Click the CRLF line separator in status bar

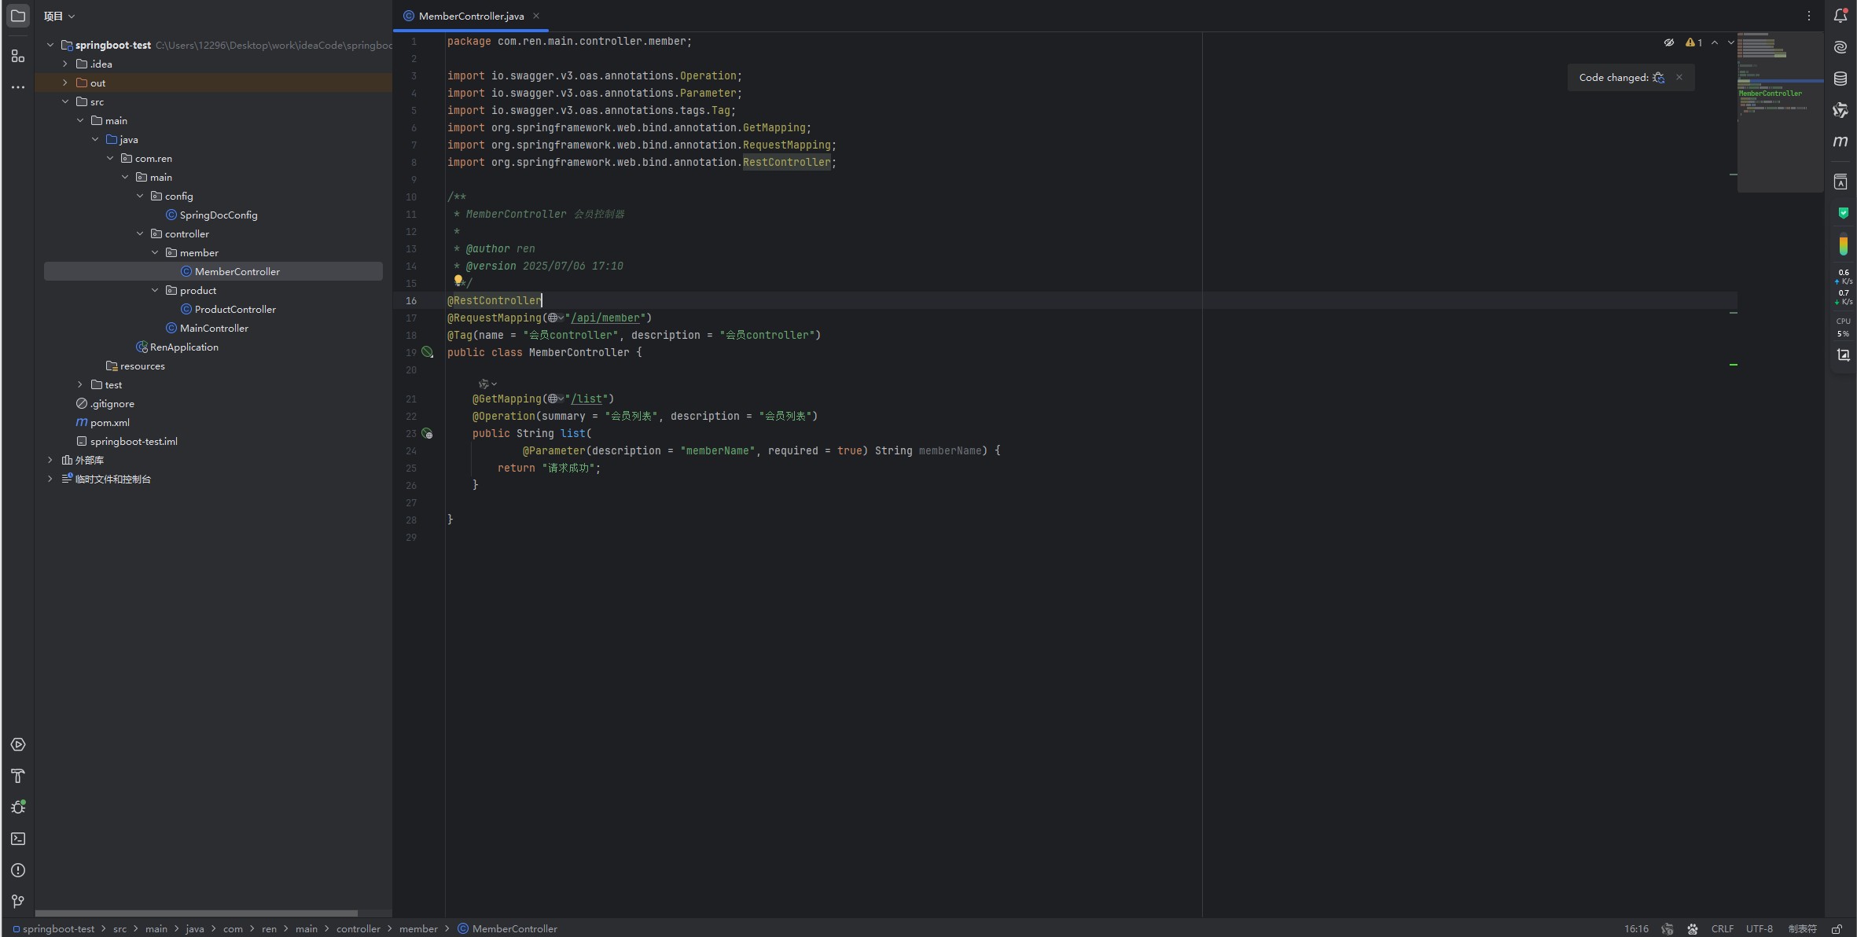point(1722,929)
